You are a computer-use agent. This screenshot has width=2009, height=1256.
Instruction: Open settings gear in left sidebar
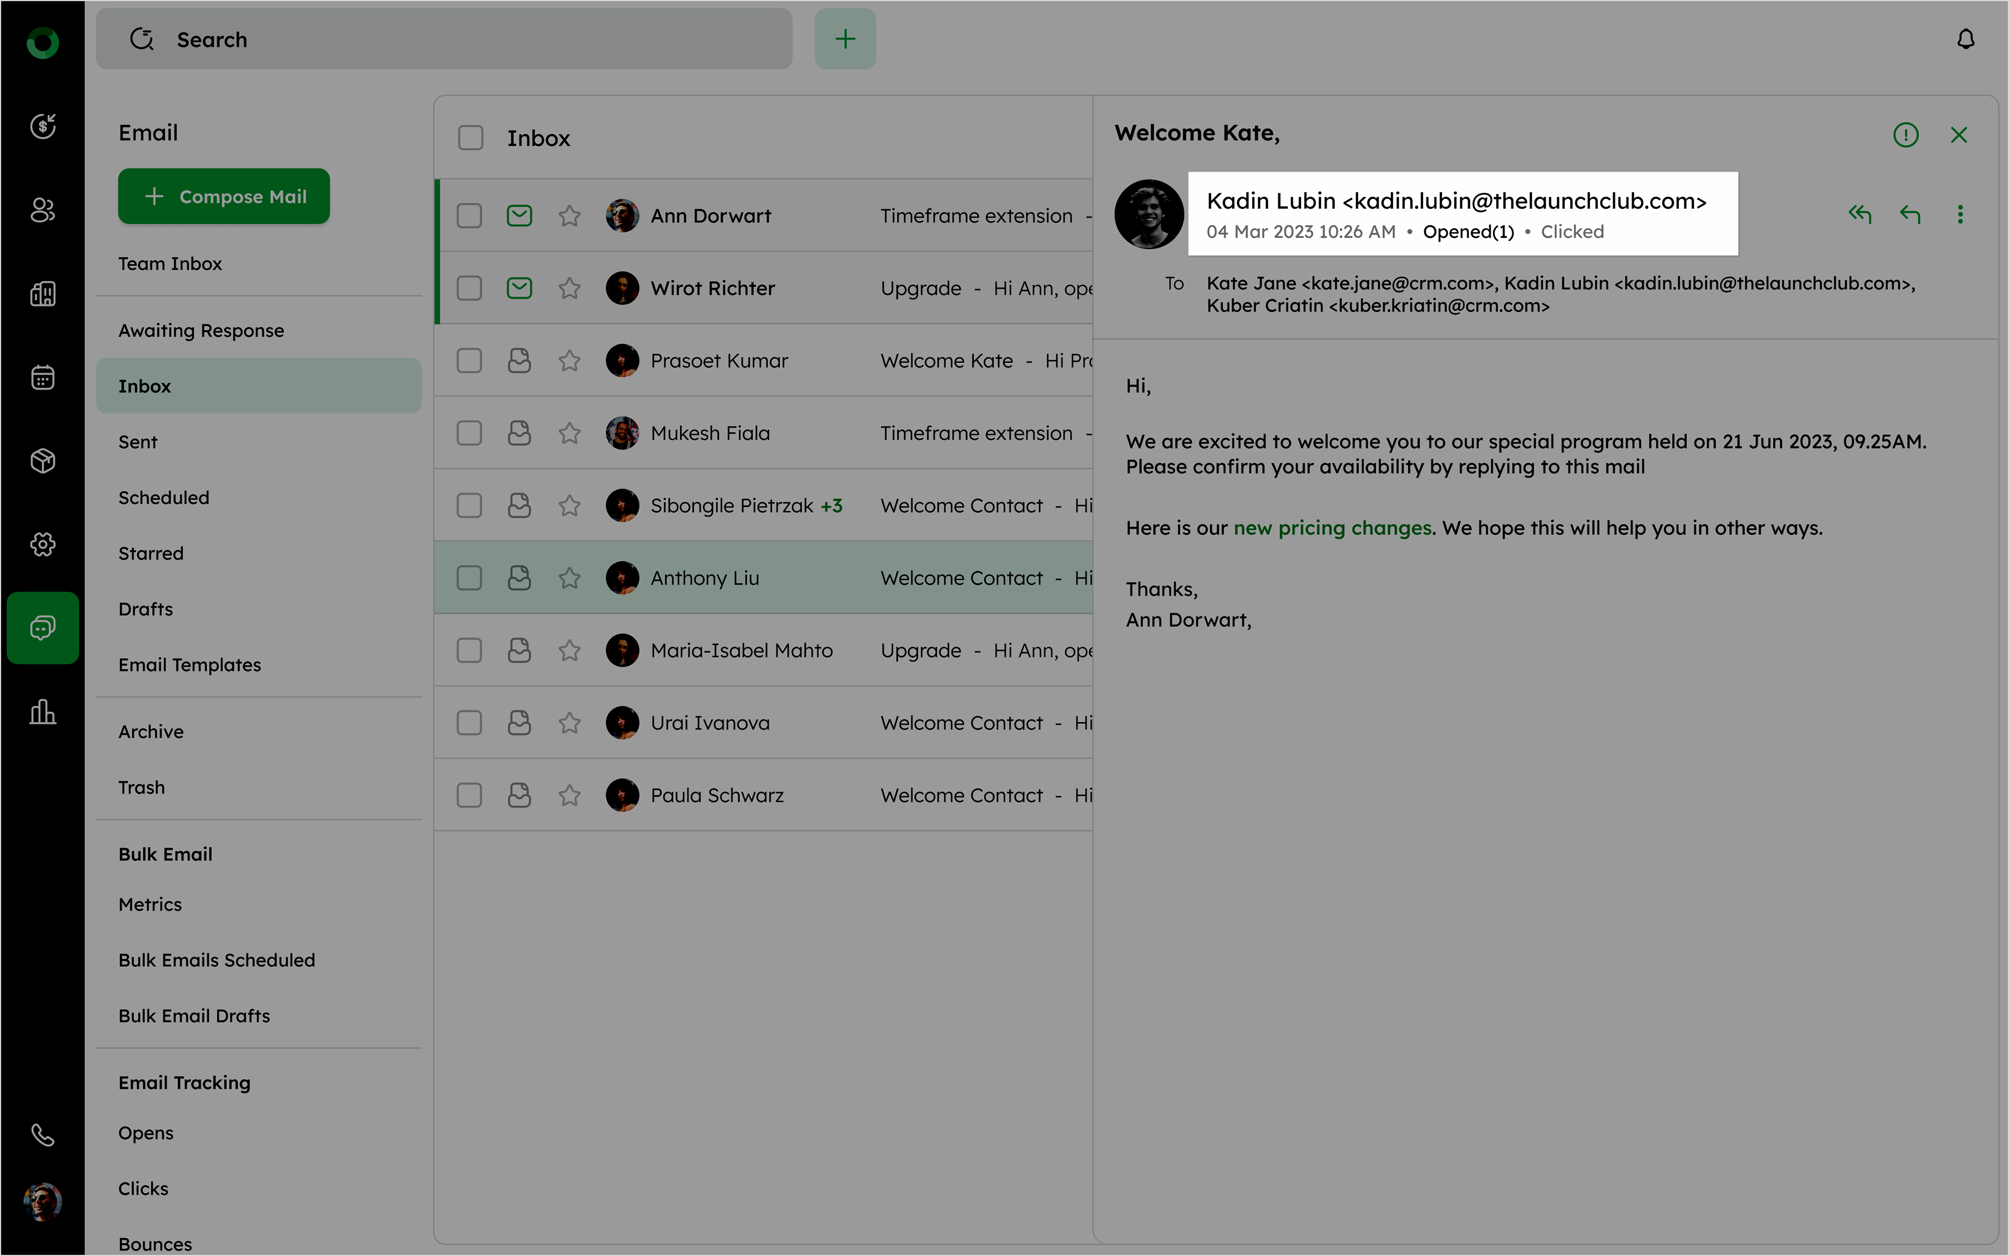click(x=42, y=544)
